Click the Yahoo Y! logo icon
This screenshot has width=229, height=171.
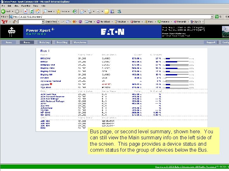(4, 22)
